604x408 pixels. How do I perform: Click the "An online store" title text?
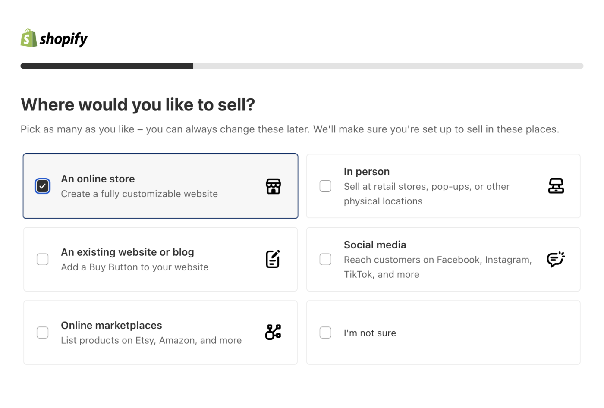click(x=98, y=179)
